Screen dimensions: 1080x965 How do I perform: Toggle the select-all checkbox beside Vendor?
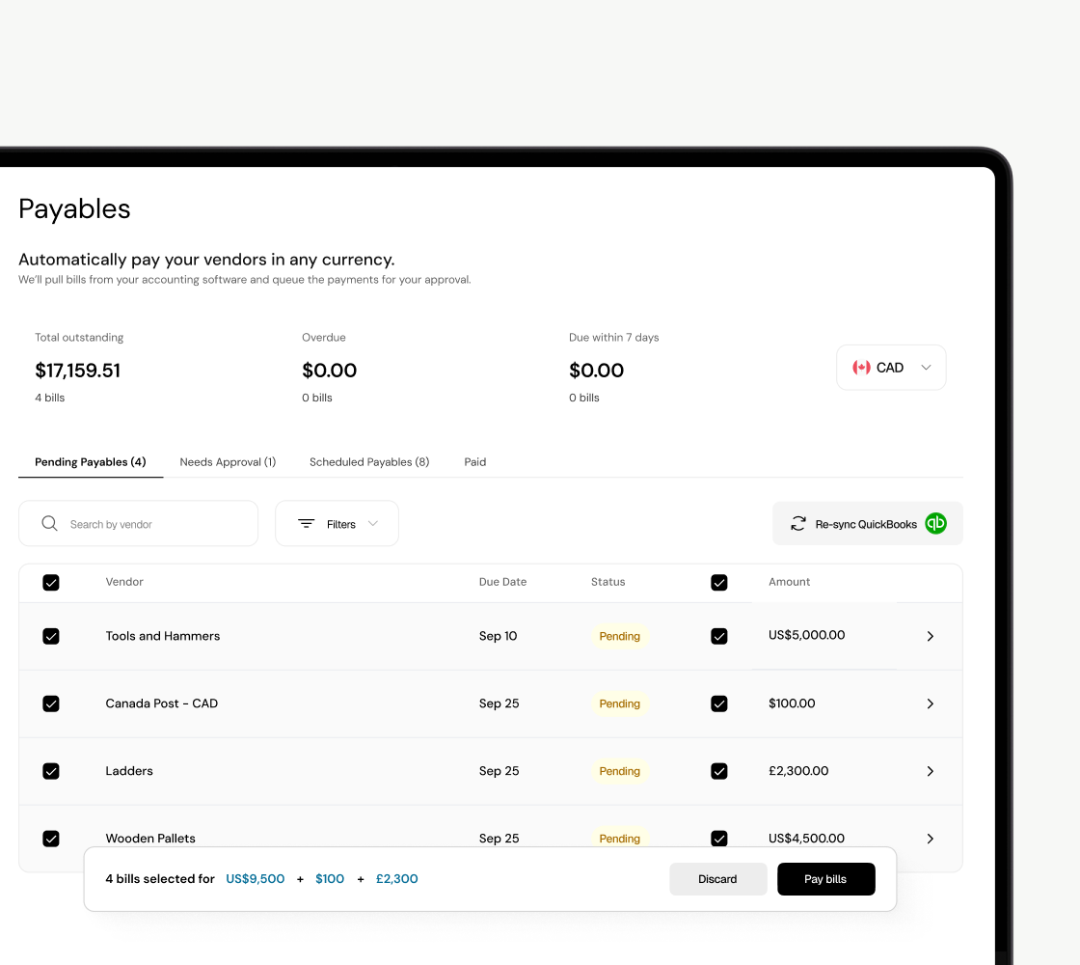pos(51,583)
